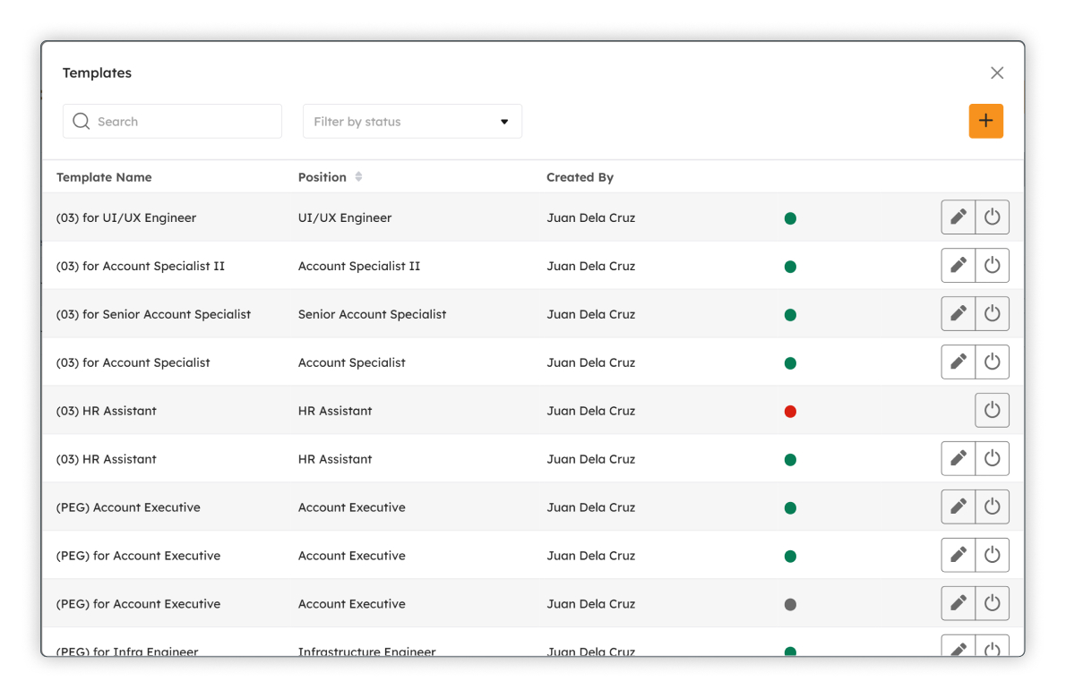Select template name "(PEG) for Infra Engineer"
1066x698 pixels.
point(127,651)
